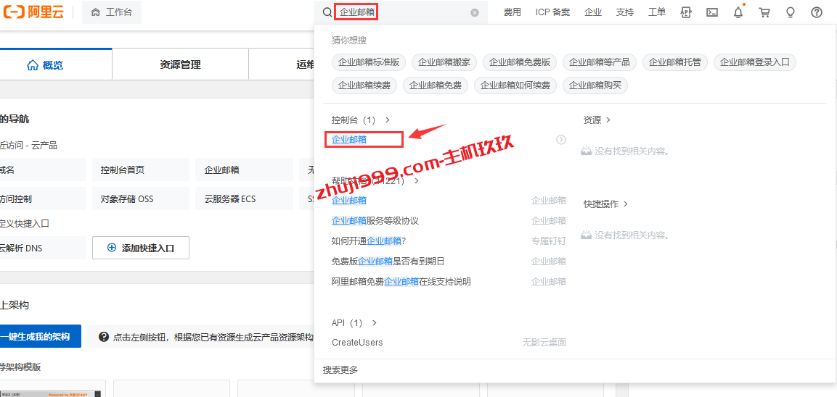Clear the search box text
Viewport: 837px width, 397px height.
pos(475,13)
